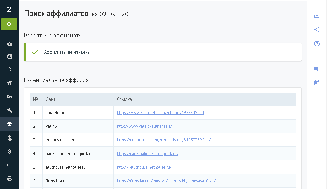Open settings gear in left sidebar
The width and height of the screenshot is (327, 189).
[9, 44]
